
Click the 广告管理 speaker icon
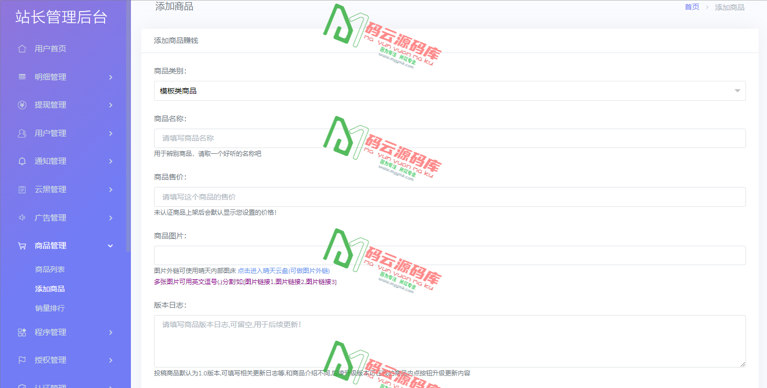point(22,217)
